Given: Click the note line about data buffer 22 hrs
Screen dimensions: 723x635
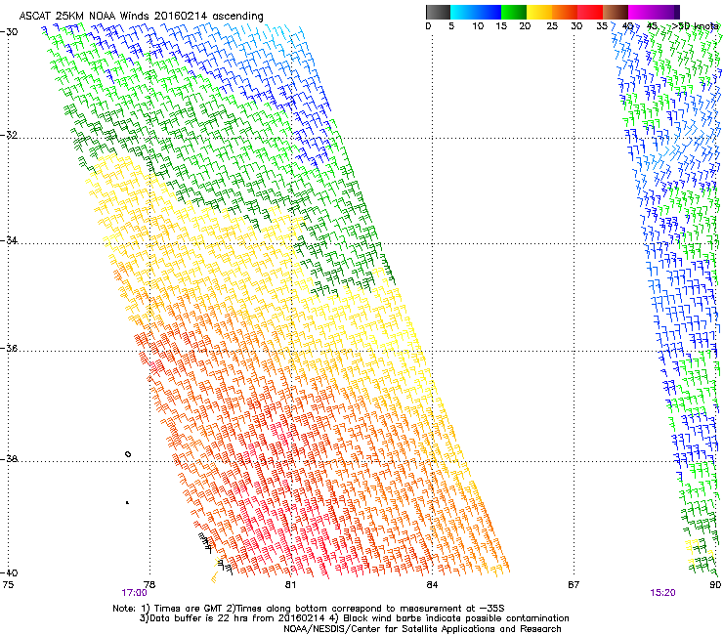Looking at the screenshot, I should tap(354, 618).
